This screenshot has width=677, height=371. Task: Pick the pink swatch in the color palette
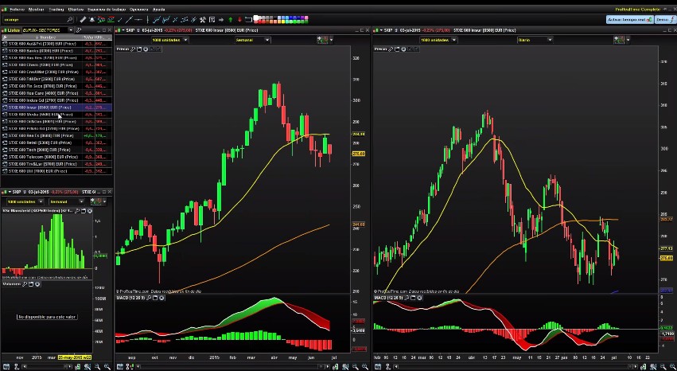point(306,18)
